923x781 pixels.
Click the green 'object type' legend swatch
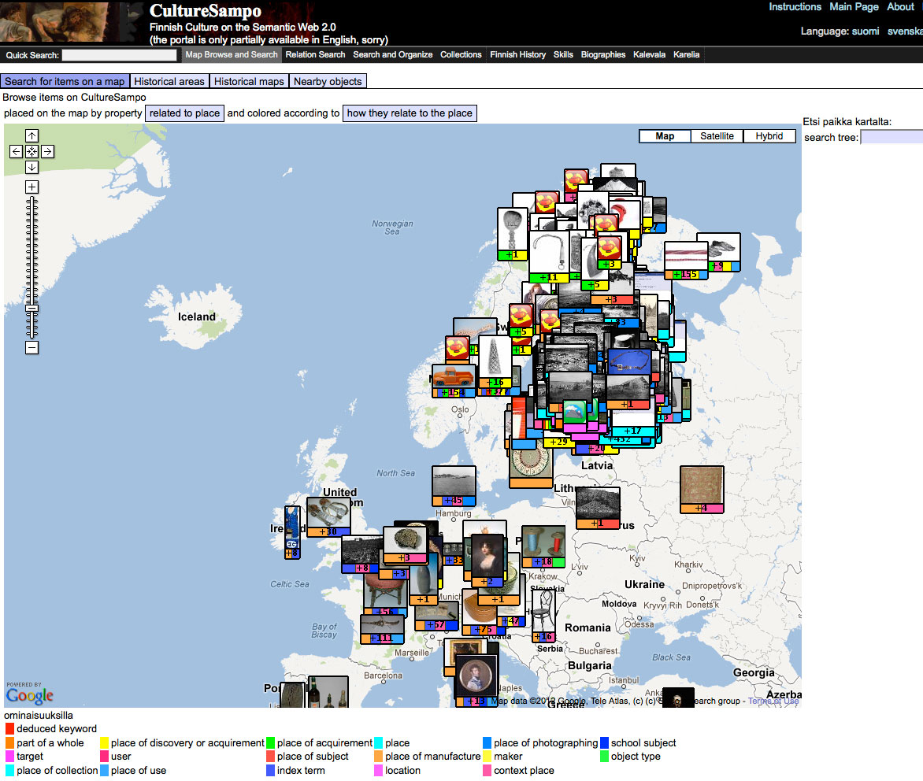click(605, 757)
